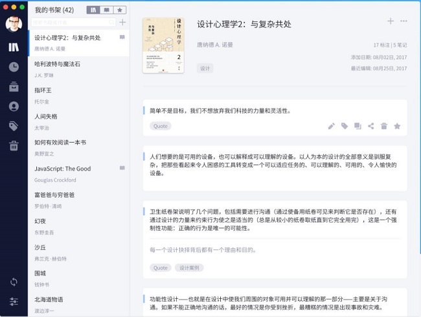
Task: Add a new note with header plus icon
Action: coord(391,21)
